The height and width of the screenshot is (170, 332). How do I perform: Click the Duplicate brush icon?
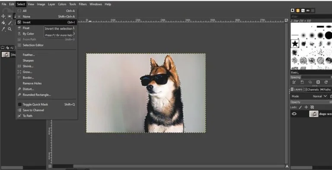click(310, 82)
